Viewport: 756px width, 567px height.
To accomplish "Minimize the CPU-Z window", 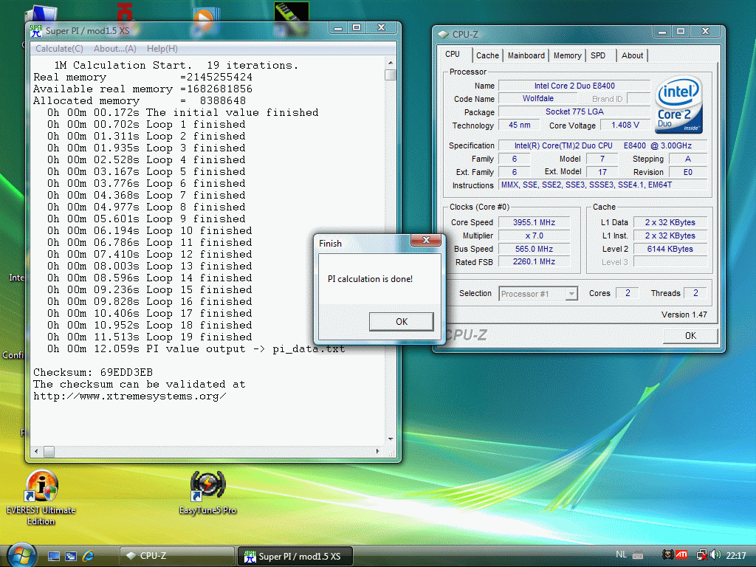I will tap(662, 32).
